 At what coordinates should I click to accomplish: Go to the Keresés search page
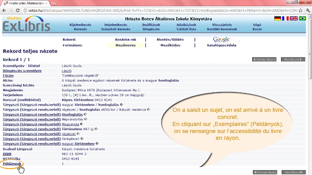(80, 29)
